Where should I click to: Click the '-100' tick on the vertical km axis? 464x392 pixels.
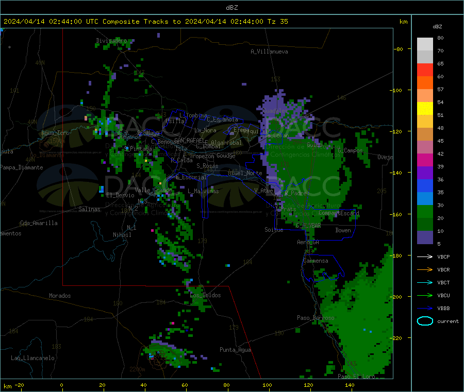tap(396, 90)
